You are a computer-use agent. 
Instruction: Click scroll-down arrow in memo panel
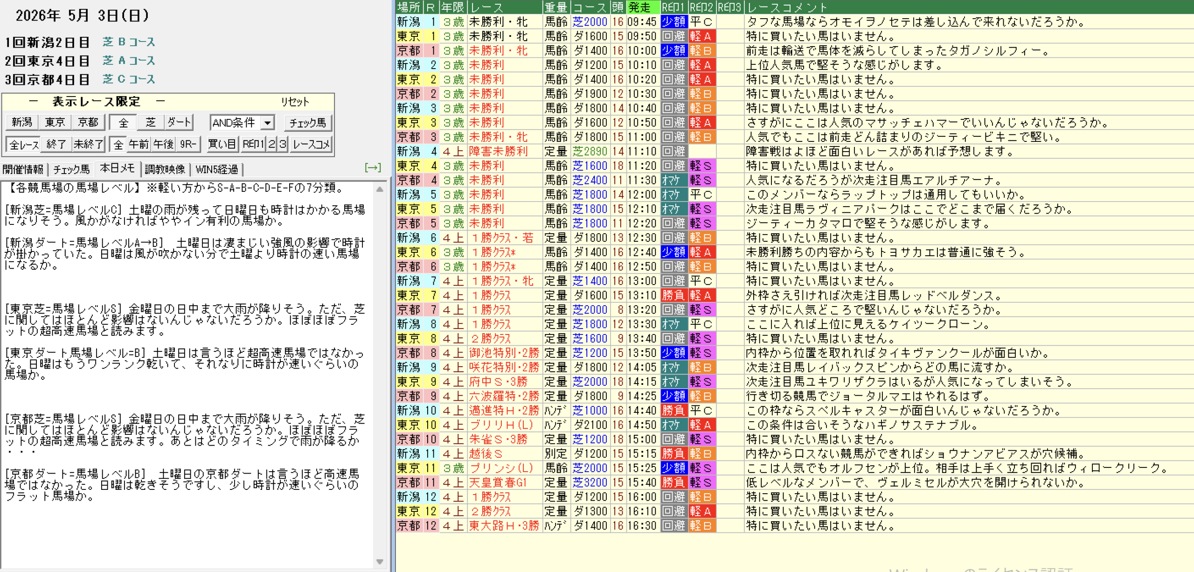(x=380, y=562)
